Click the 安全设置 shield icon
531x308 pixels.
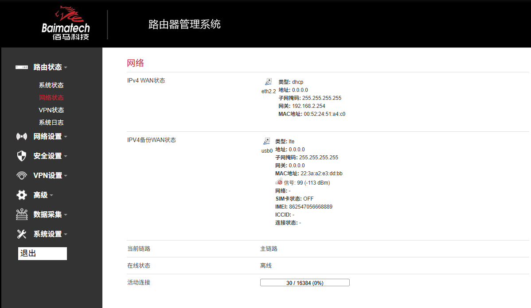click(22, 156)
